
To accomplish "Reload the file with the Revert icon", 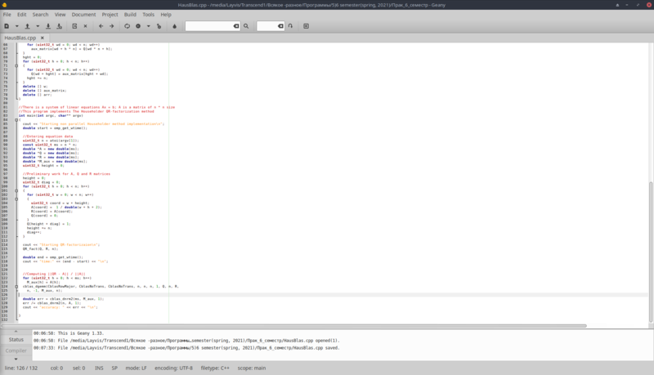I will (x=74, y=26).
